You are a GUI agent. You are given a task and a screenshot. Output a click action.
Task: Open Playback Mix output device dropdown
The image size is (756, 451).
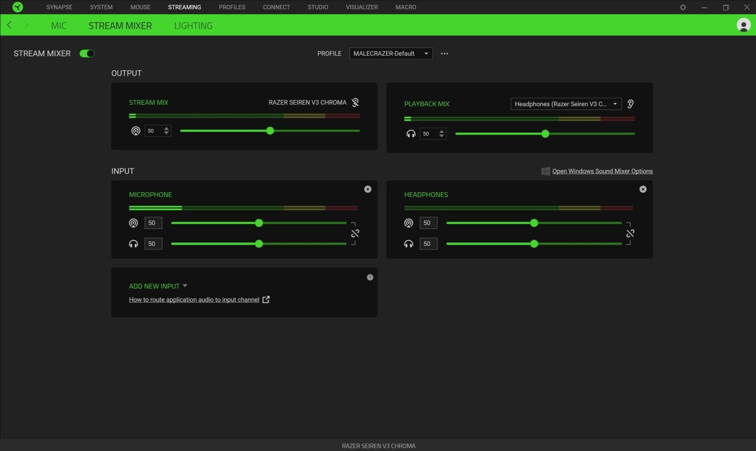[x=566, y=104]
